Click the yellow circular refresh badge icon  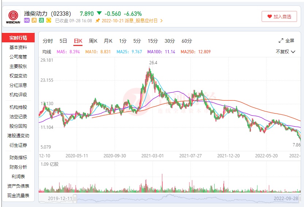coord(49,21)
